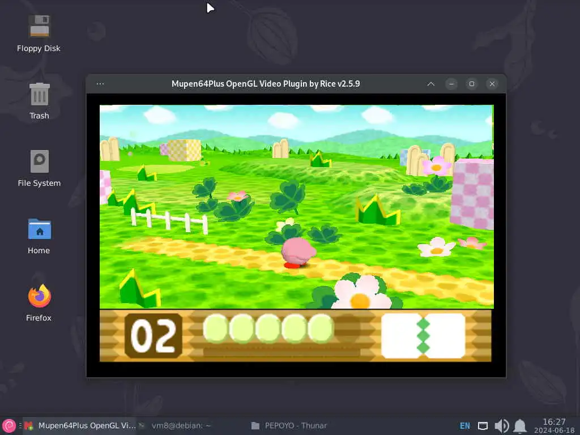The height and width of the screenshot is (435, 580).
Task: Click the green health bar pips
Action: (268, 328)
